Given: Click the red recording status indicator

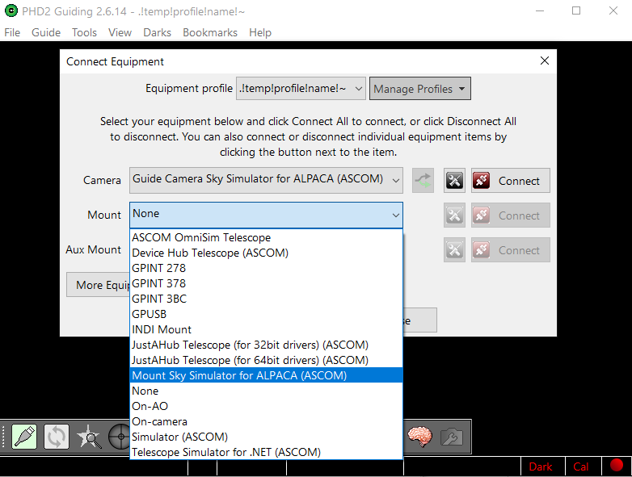Looking at the screenshot, I should (617, 466).
